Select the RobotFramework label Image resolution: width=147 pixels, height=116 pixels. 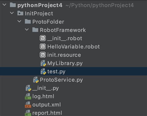pos(63,30)
